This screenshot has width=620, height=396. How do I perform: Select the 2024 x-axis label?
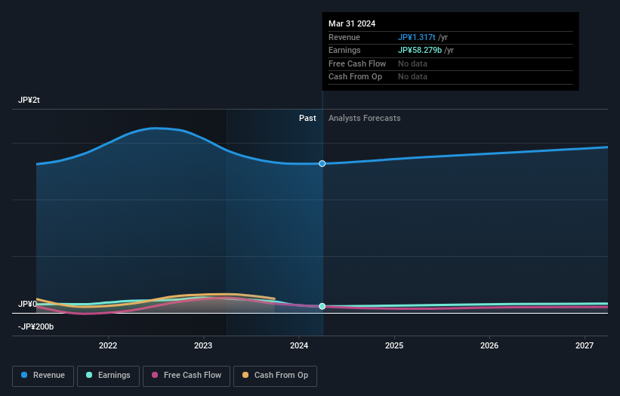tap(299, 345)
